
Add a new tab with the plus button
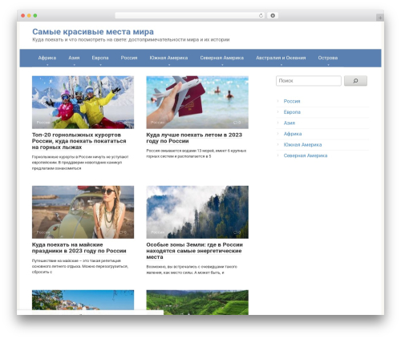380,18
